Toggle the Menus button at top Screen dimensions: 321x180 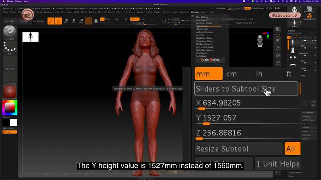pos(247,8)
